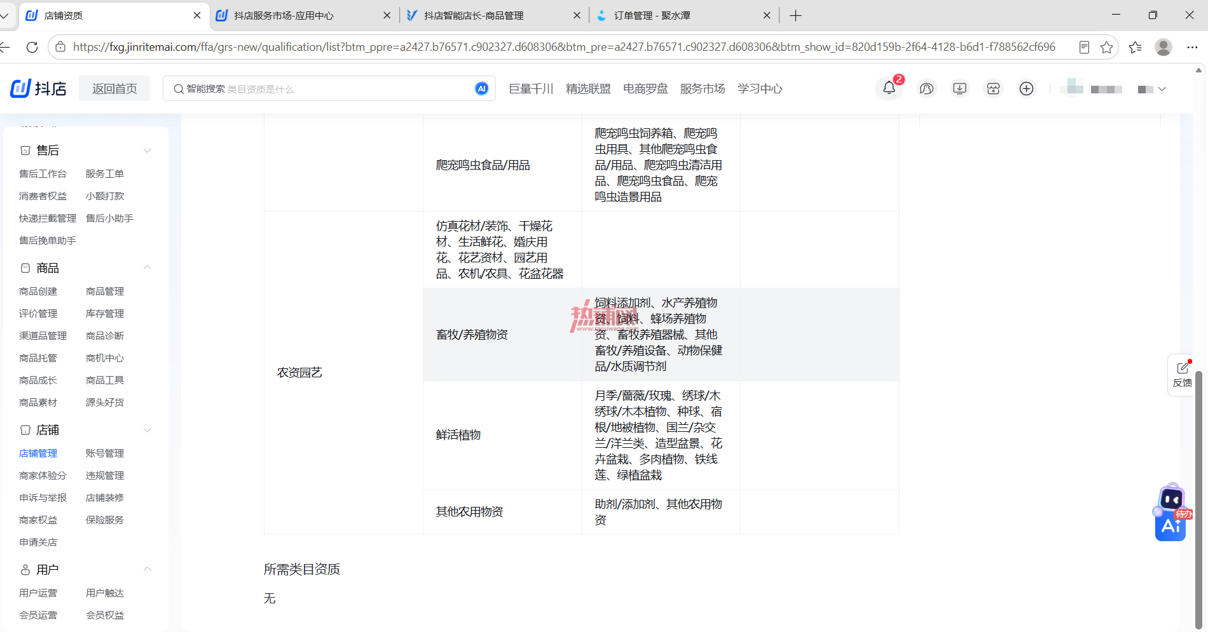Expand the 售后 sidebar section
Viewport: 1208px width, 632px height.
pos(147,151)
